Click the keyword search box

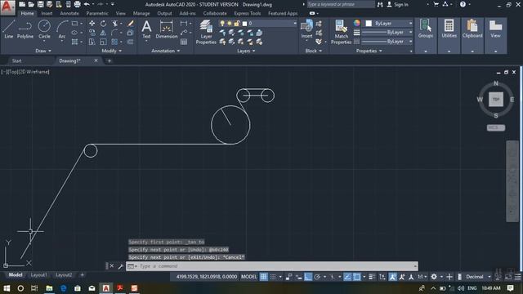click(341, 4)
